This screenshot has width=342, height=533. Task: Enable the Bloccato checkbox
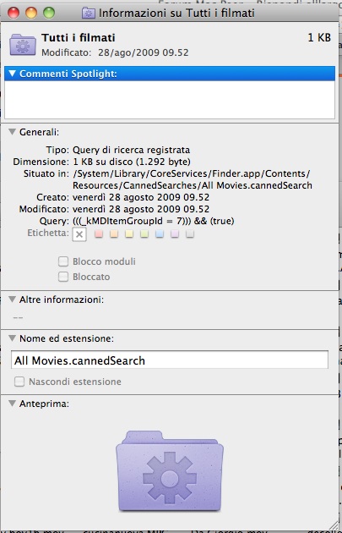point(63,277)
